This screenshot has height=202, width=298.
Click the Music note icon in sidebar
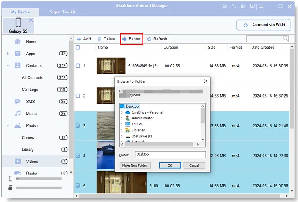pyautogui.click(x=17, y=114)
